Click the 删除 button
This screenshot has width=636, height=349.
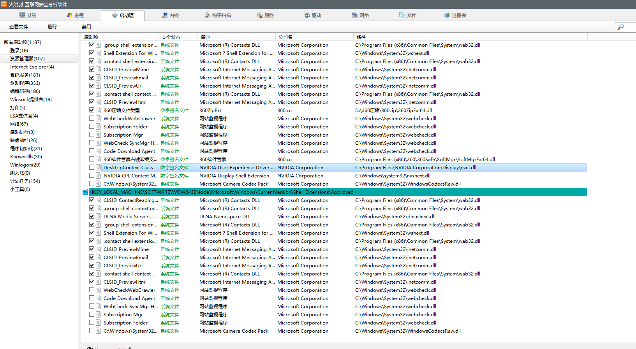click(53, 26)
